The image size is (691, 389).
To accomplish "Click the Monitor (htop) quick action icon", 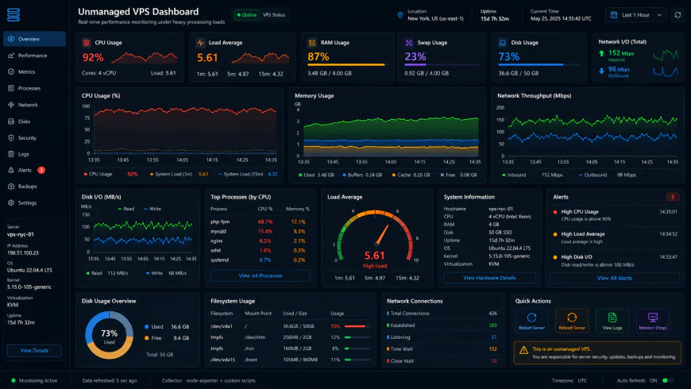I will tap(653, 318).
